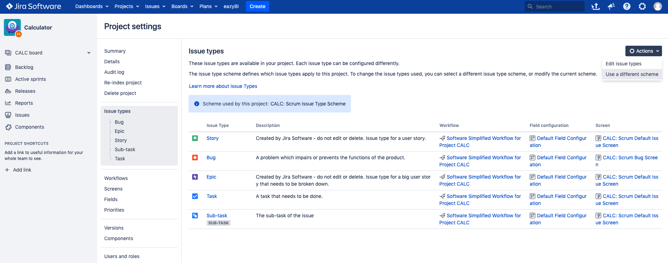Open Active sprints in the sidebar
This screenshot has height=263, width=668.
(x=30, y=79)
